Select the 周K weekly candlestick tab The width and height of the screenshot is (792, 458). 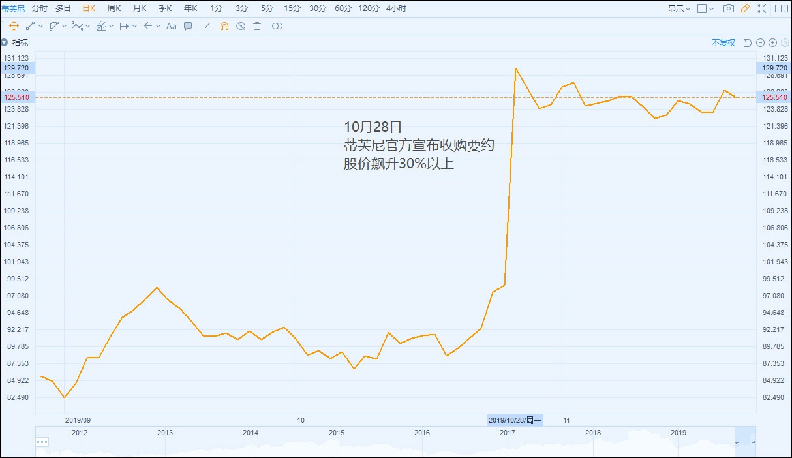click(x=114, y=8)
